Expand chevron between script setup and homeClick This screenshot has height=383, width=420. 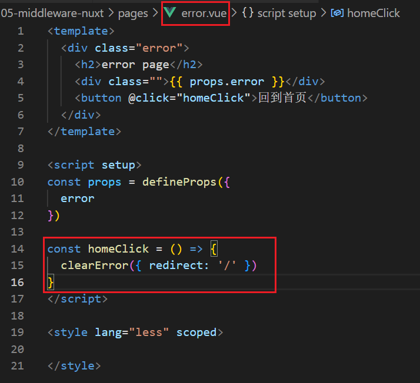click(324, 13)
